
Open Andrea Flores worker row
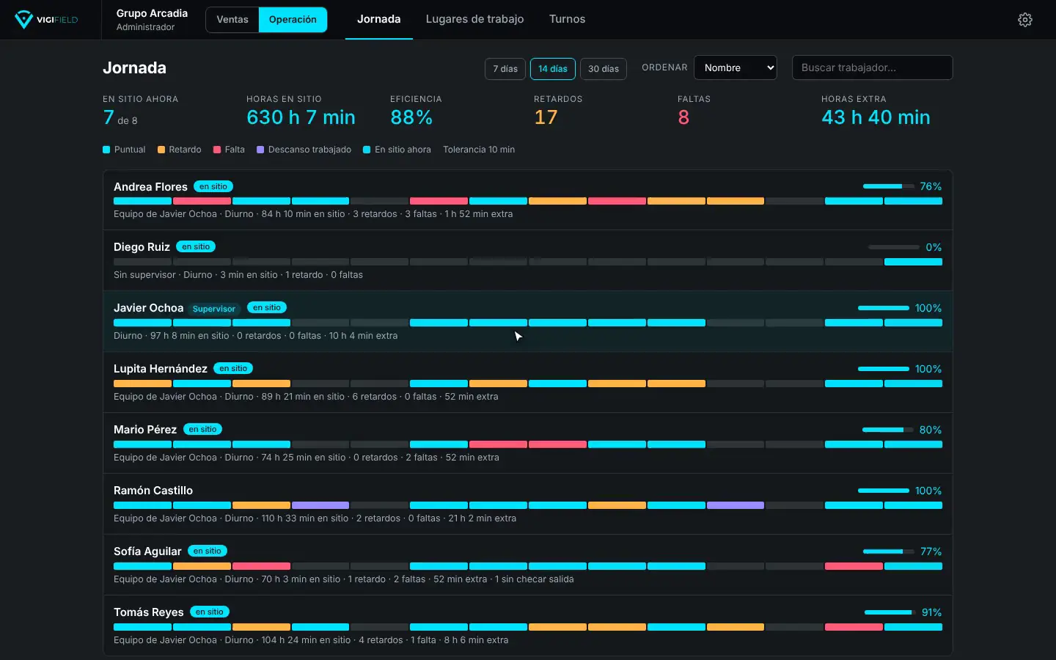click(x=528, y=200)
